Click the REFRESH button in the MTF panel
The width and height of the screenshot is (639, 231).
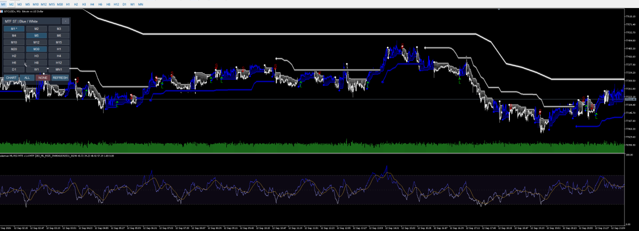click(60, 77)
